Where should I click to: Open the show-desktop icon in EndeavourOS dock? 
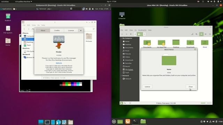tap(41, 122)
